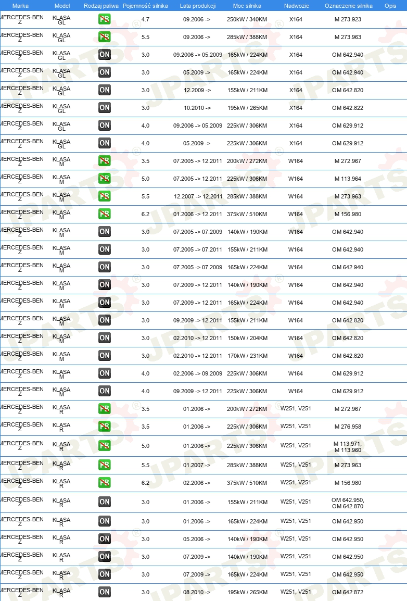
Task: Click the 170kW / 231KM power value
Action: tap(247, 356)
